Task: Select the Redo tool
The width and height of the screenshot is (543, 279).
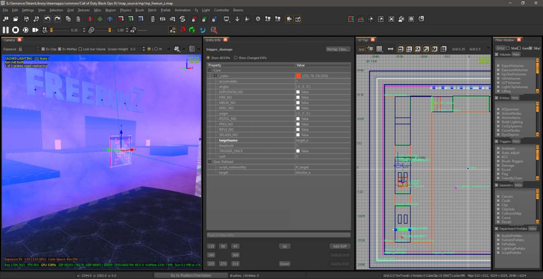Action: point(57,19)
